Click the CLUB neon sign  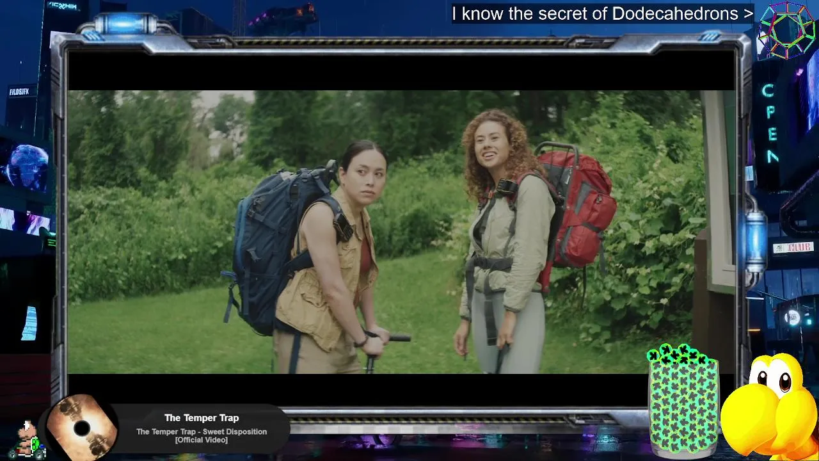[793, 247]
